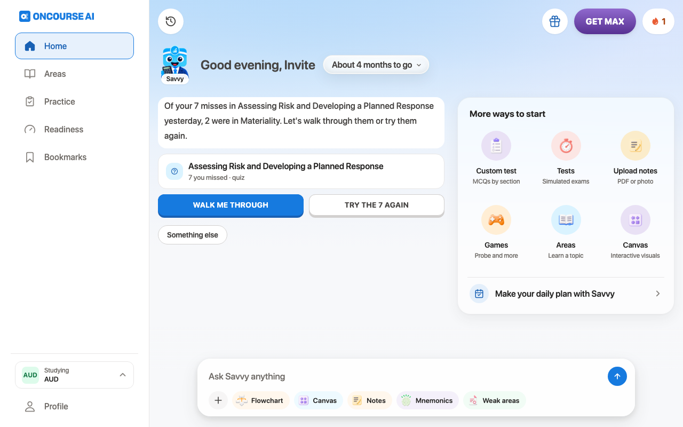Open Canvas interactive visuals tile
Image resolution: width=683 pixels, height=427 pixels.
click(x=636, y=233)
